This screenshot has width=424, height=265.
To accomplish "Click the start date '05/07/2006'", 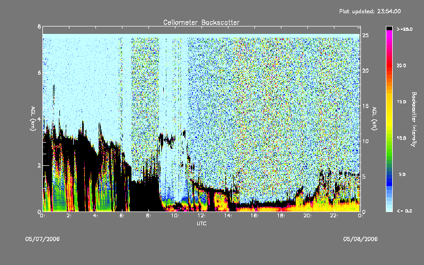I will tap(42, 239).
